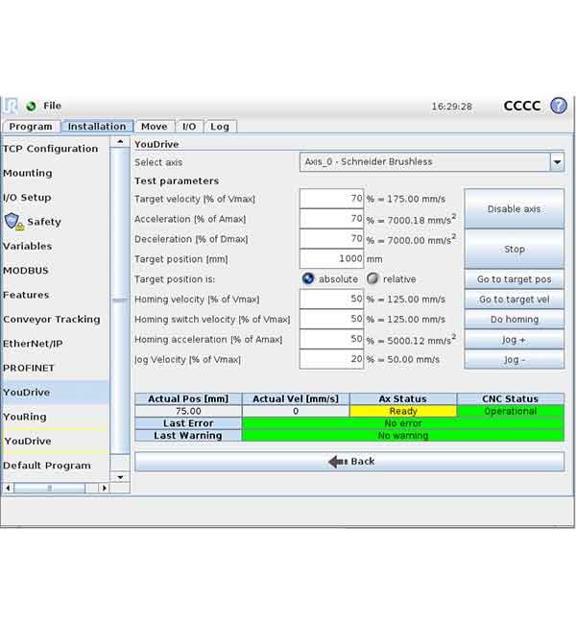This screenshot has height=624, width=576.
Task: Open the I/O tab
Action: click(x=189, y=127)
